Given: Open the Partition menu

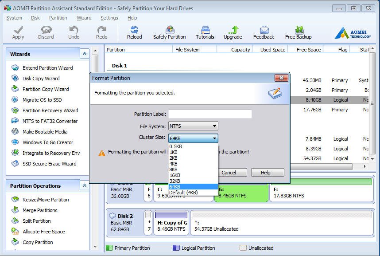Looking at the screenshot, I should pos(58,18).
